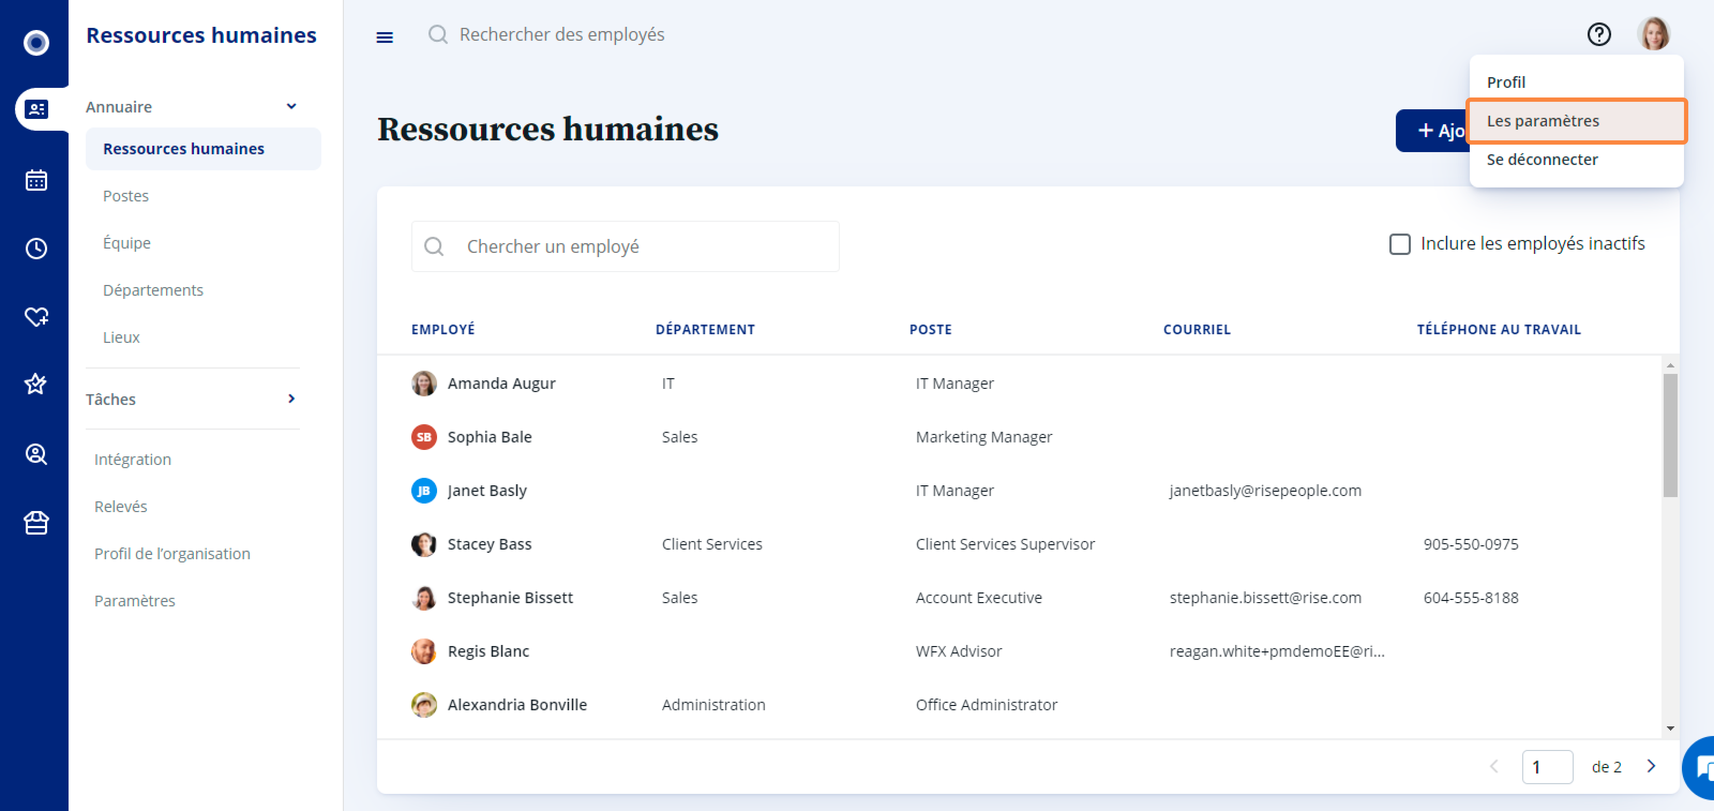Open the store marketplace icon

coord(36,523)
